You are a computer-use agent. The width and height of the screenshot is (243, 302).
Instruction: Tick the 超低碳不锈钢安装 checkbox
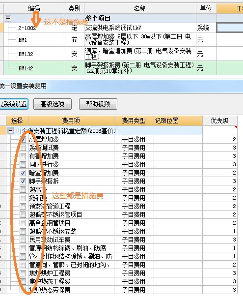23,231
